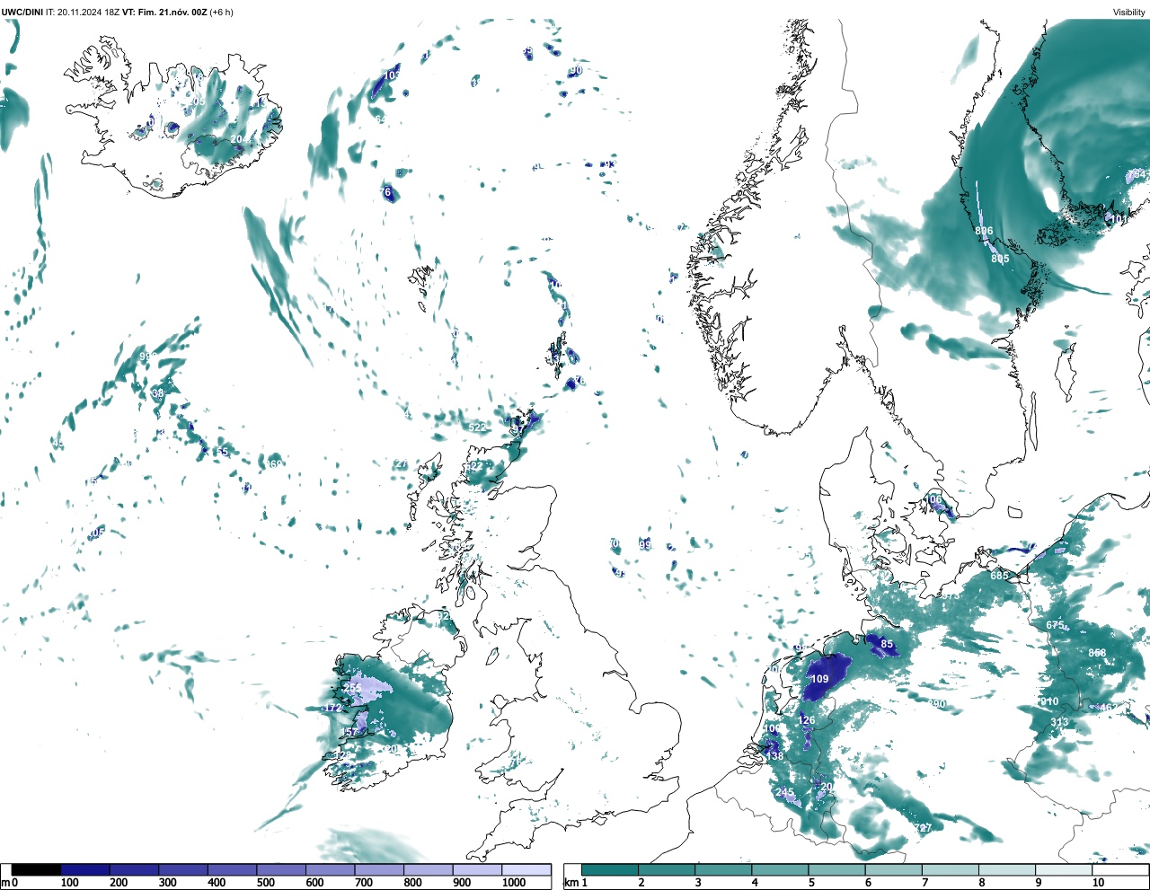Click the '727' visibility value in the south

923,827
